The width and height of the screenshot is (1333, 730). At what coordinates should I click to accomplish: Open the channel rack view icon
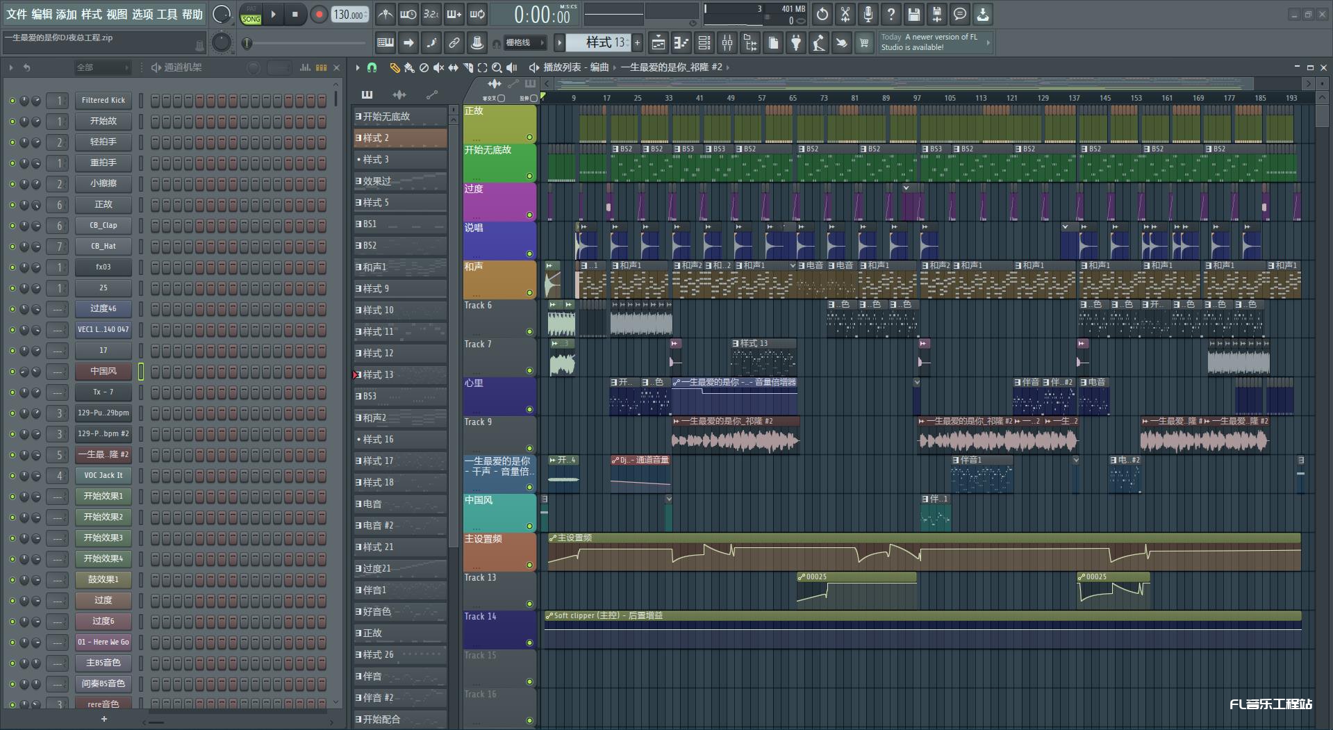tap(704, 43)
